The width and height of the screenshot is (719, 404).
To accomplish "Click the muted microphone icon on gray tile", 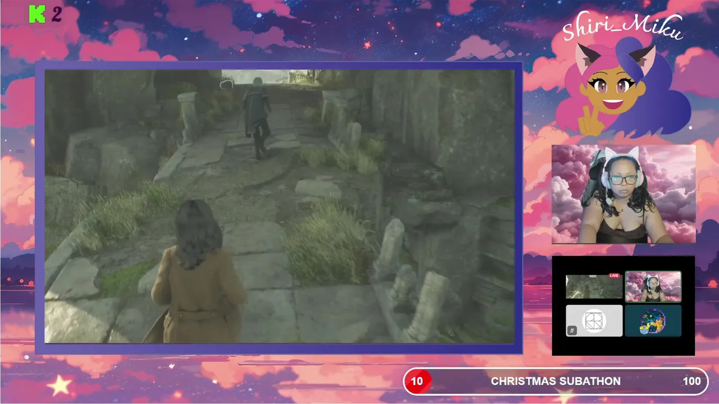I will click(572, 330).
